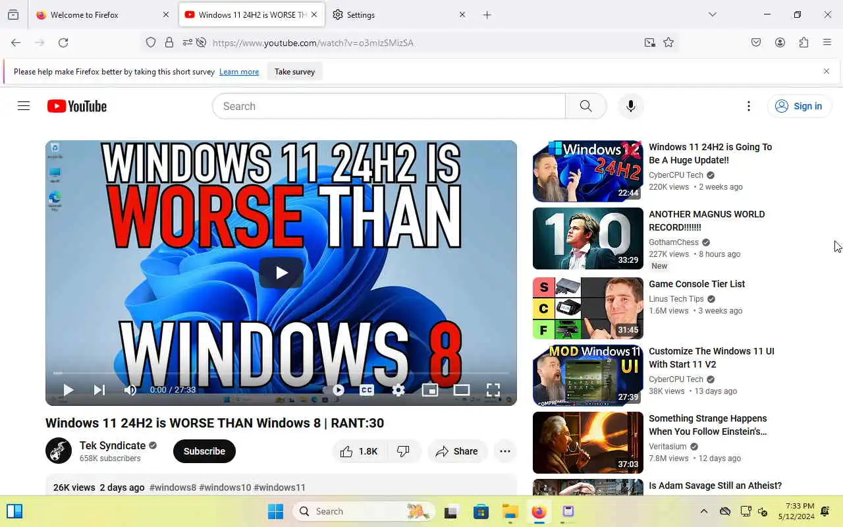Open ANOTHER MAGNUS WORLD RECORD video title
843x527 pixels.
click(707, 221)
